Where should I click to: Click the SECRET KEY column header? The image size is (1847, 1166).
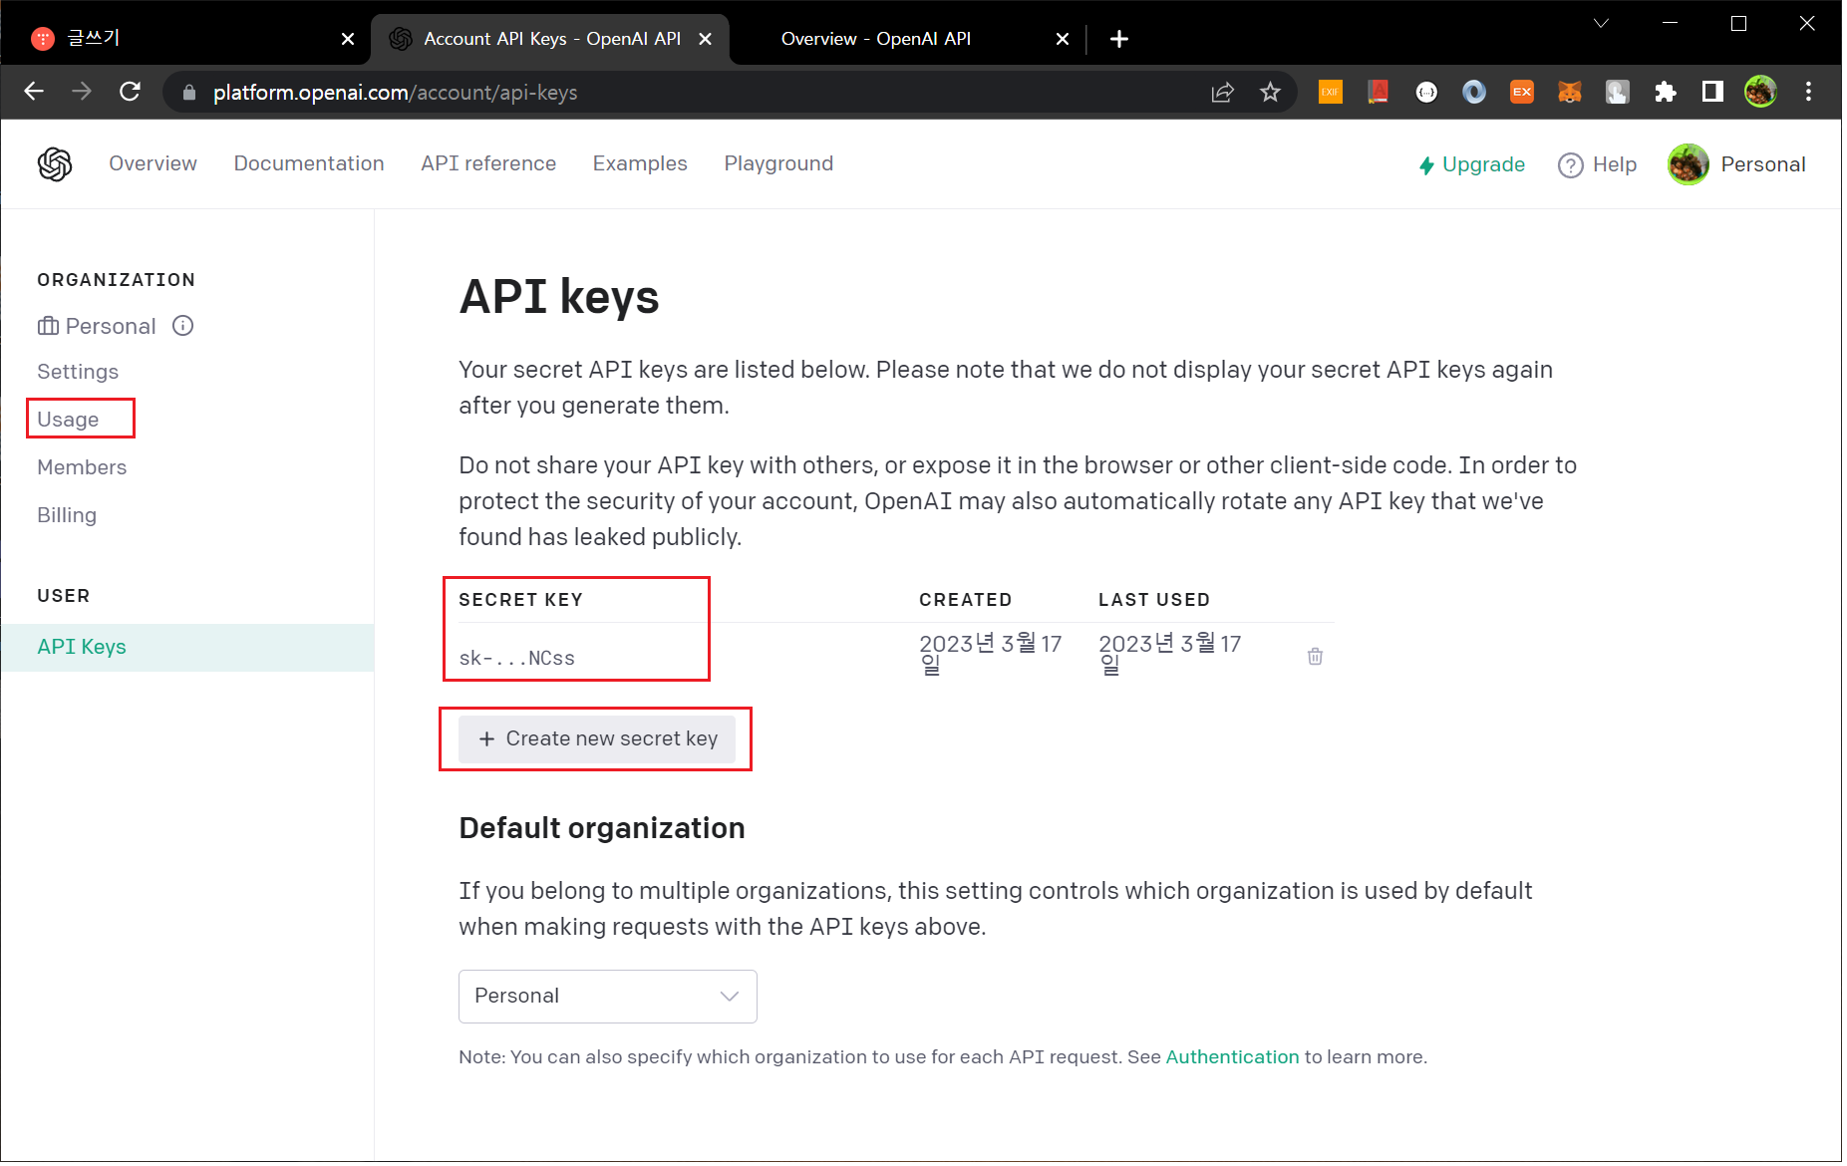click(x=520, y=600)
